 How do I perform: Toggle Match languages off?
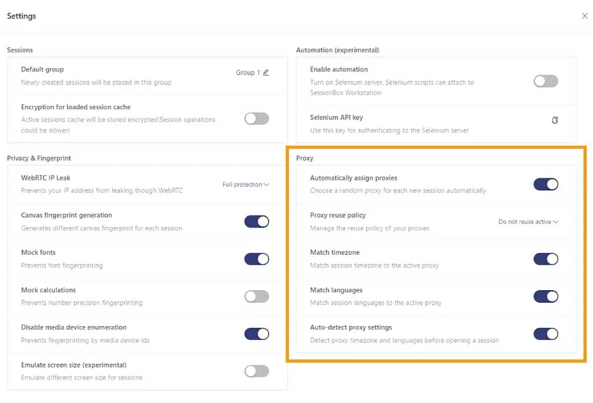pyautogui.click(x=546, y=296)
